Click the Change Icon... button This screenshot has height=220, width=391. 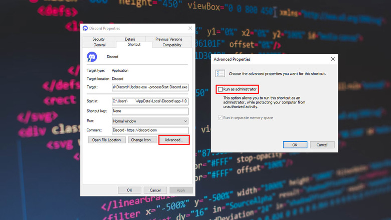[141, 140]
